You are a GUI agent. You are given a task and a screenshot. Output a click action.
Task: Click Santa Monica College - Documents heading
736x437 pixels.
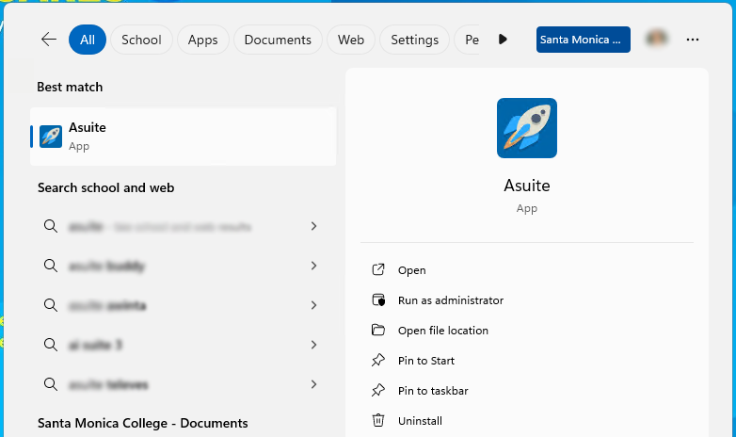tap(143, 423)
